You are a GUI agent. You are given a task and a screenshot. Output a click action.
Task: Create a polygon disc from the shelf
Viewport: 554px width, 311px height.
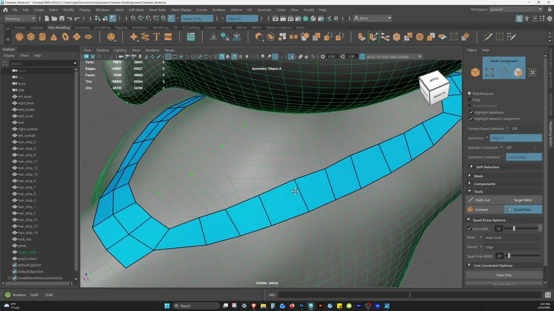pos(88,37)
